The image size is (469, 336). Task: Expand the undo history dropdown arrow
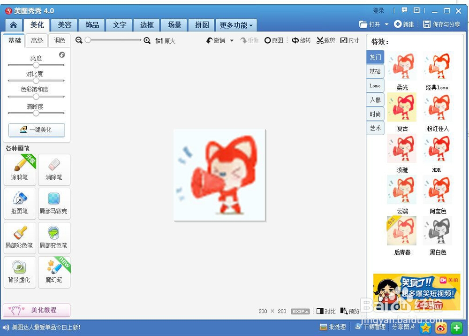pos(232,41)
